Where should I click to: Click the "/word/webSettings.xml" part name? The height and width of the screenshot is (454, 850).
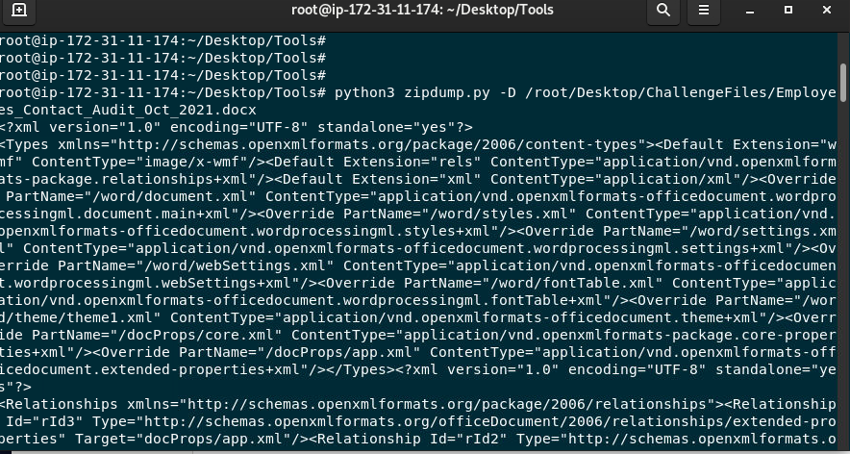237,265
